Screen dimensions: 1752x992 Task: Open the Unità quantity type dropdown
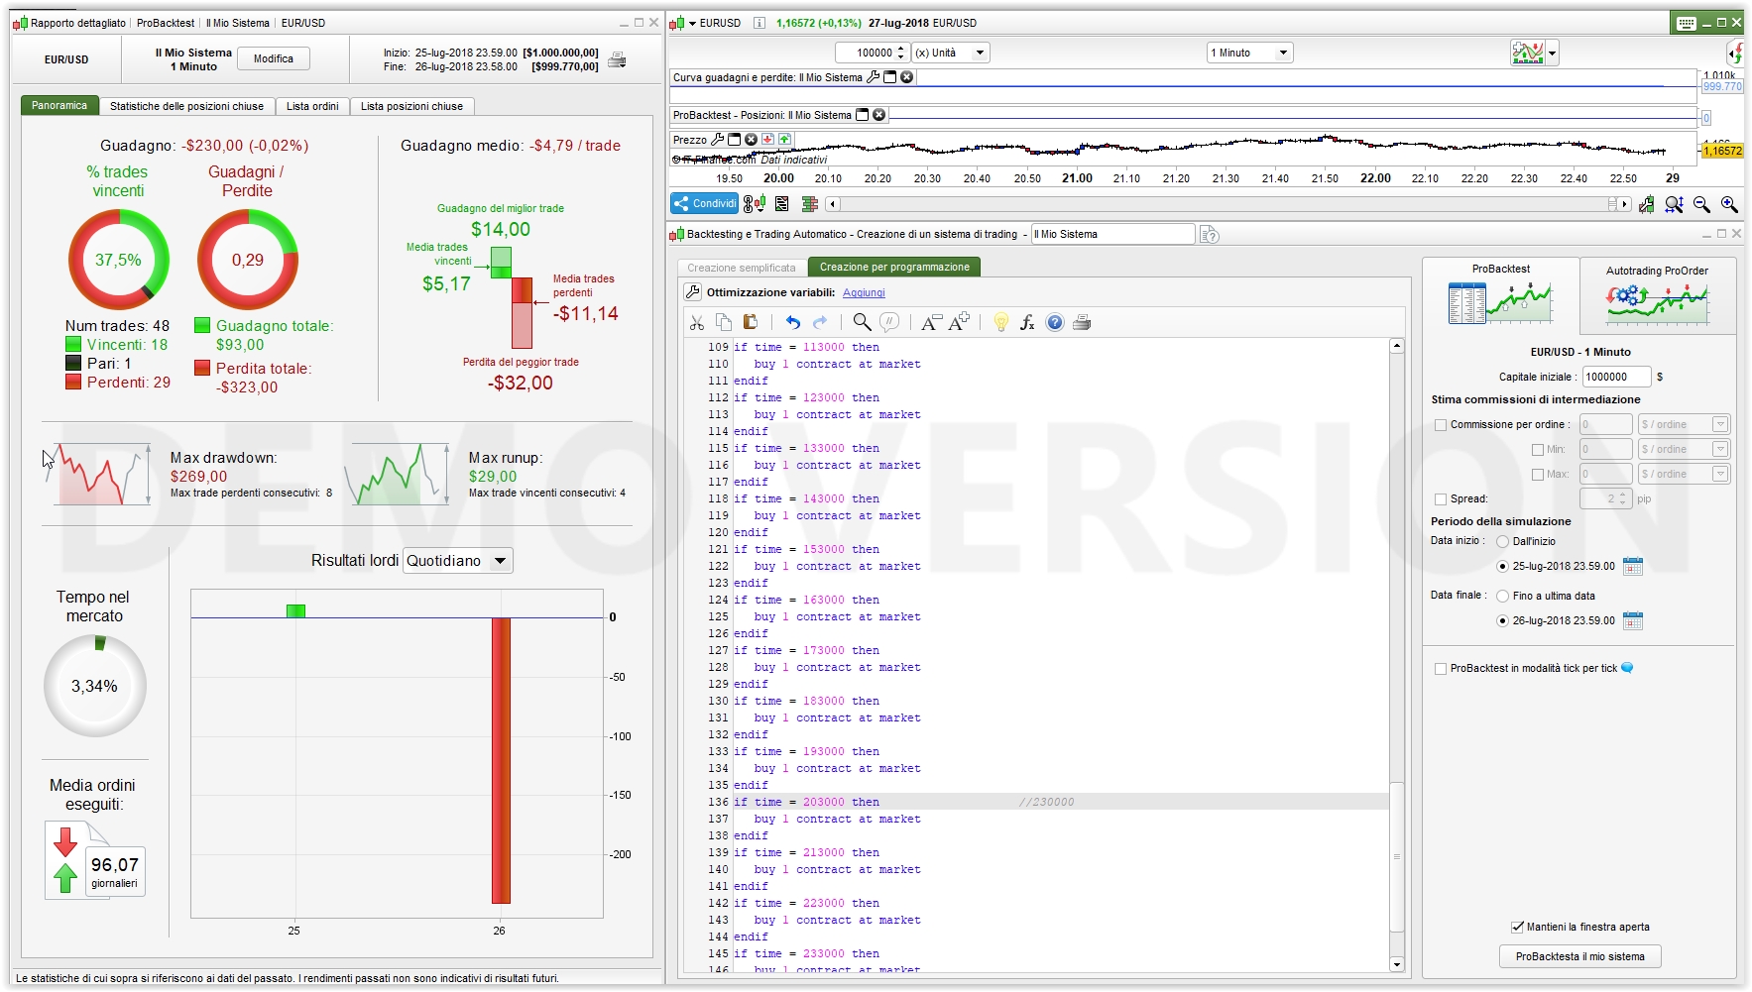(950, 53)
